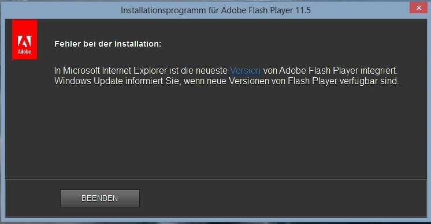This screenshot has width=431, height=224.
Task: Click the white 'A' symbol in Adobe logo
Action: [x=24, y=41]
